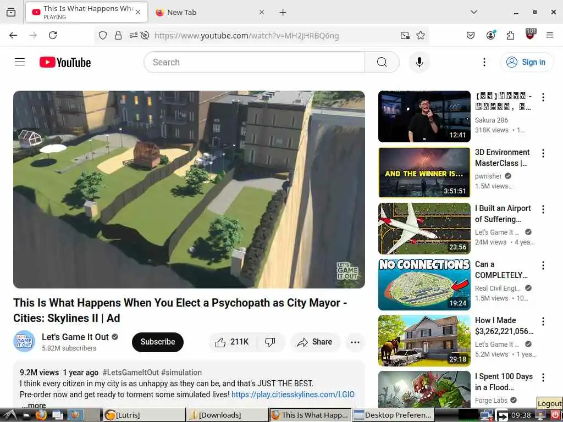Show tracking protection shield info
The width and height of the screenshot is (563, 422).
click(103, 35)
